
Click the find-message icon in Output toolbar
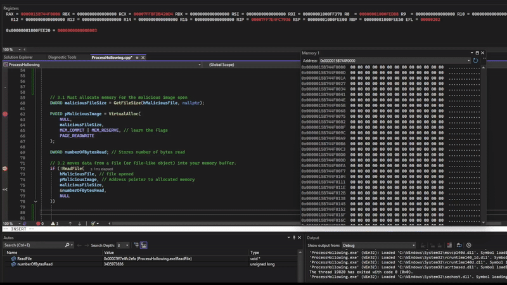click(x=423, y=245)
